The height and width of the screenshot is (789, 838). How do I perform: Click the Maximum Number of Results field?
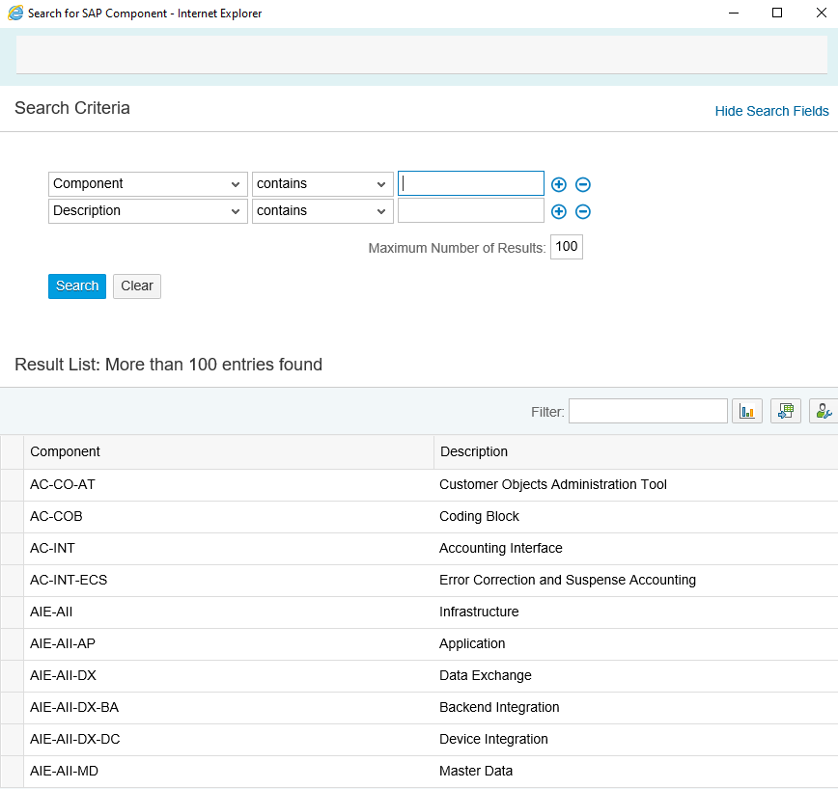point(567,247)
